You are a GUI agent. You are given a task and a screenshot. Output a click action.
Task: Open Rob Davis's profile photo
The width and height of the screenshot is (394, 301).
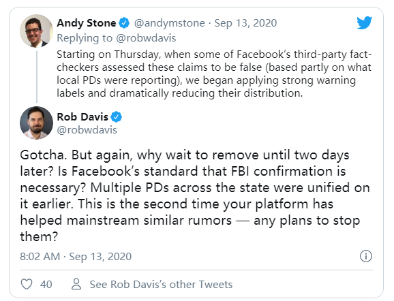pos(36,123)
